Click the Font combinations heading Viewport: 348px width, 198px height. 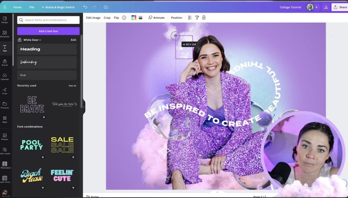coord(30,127)
